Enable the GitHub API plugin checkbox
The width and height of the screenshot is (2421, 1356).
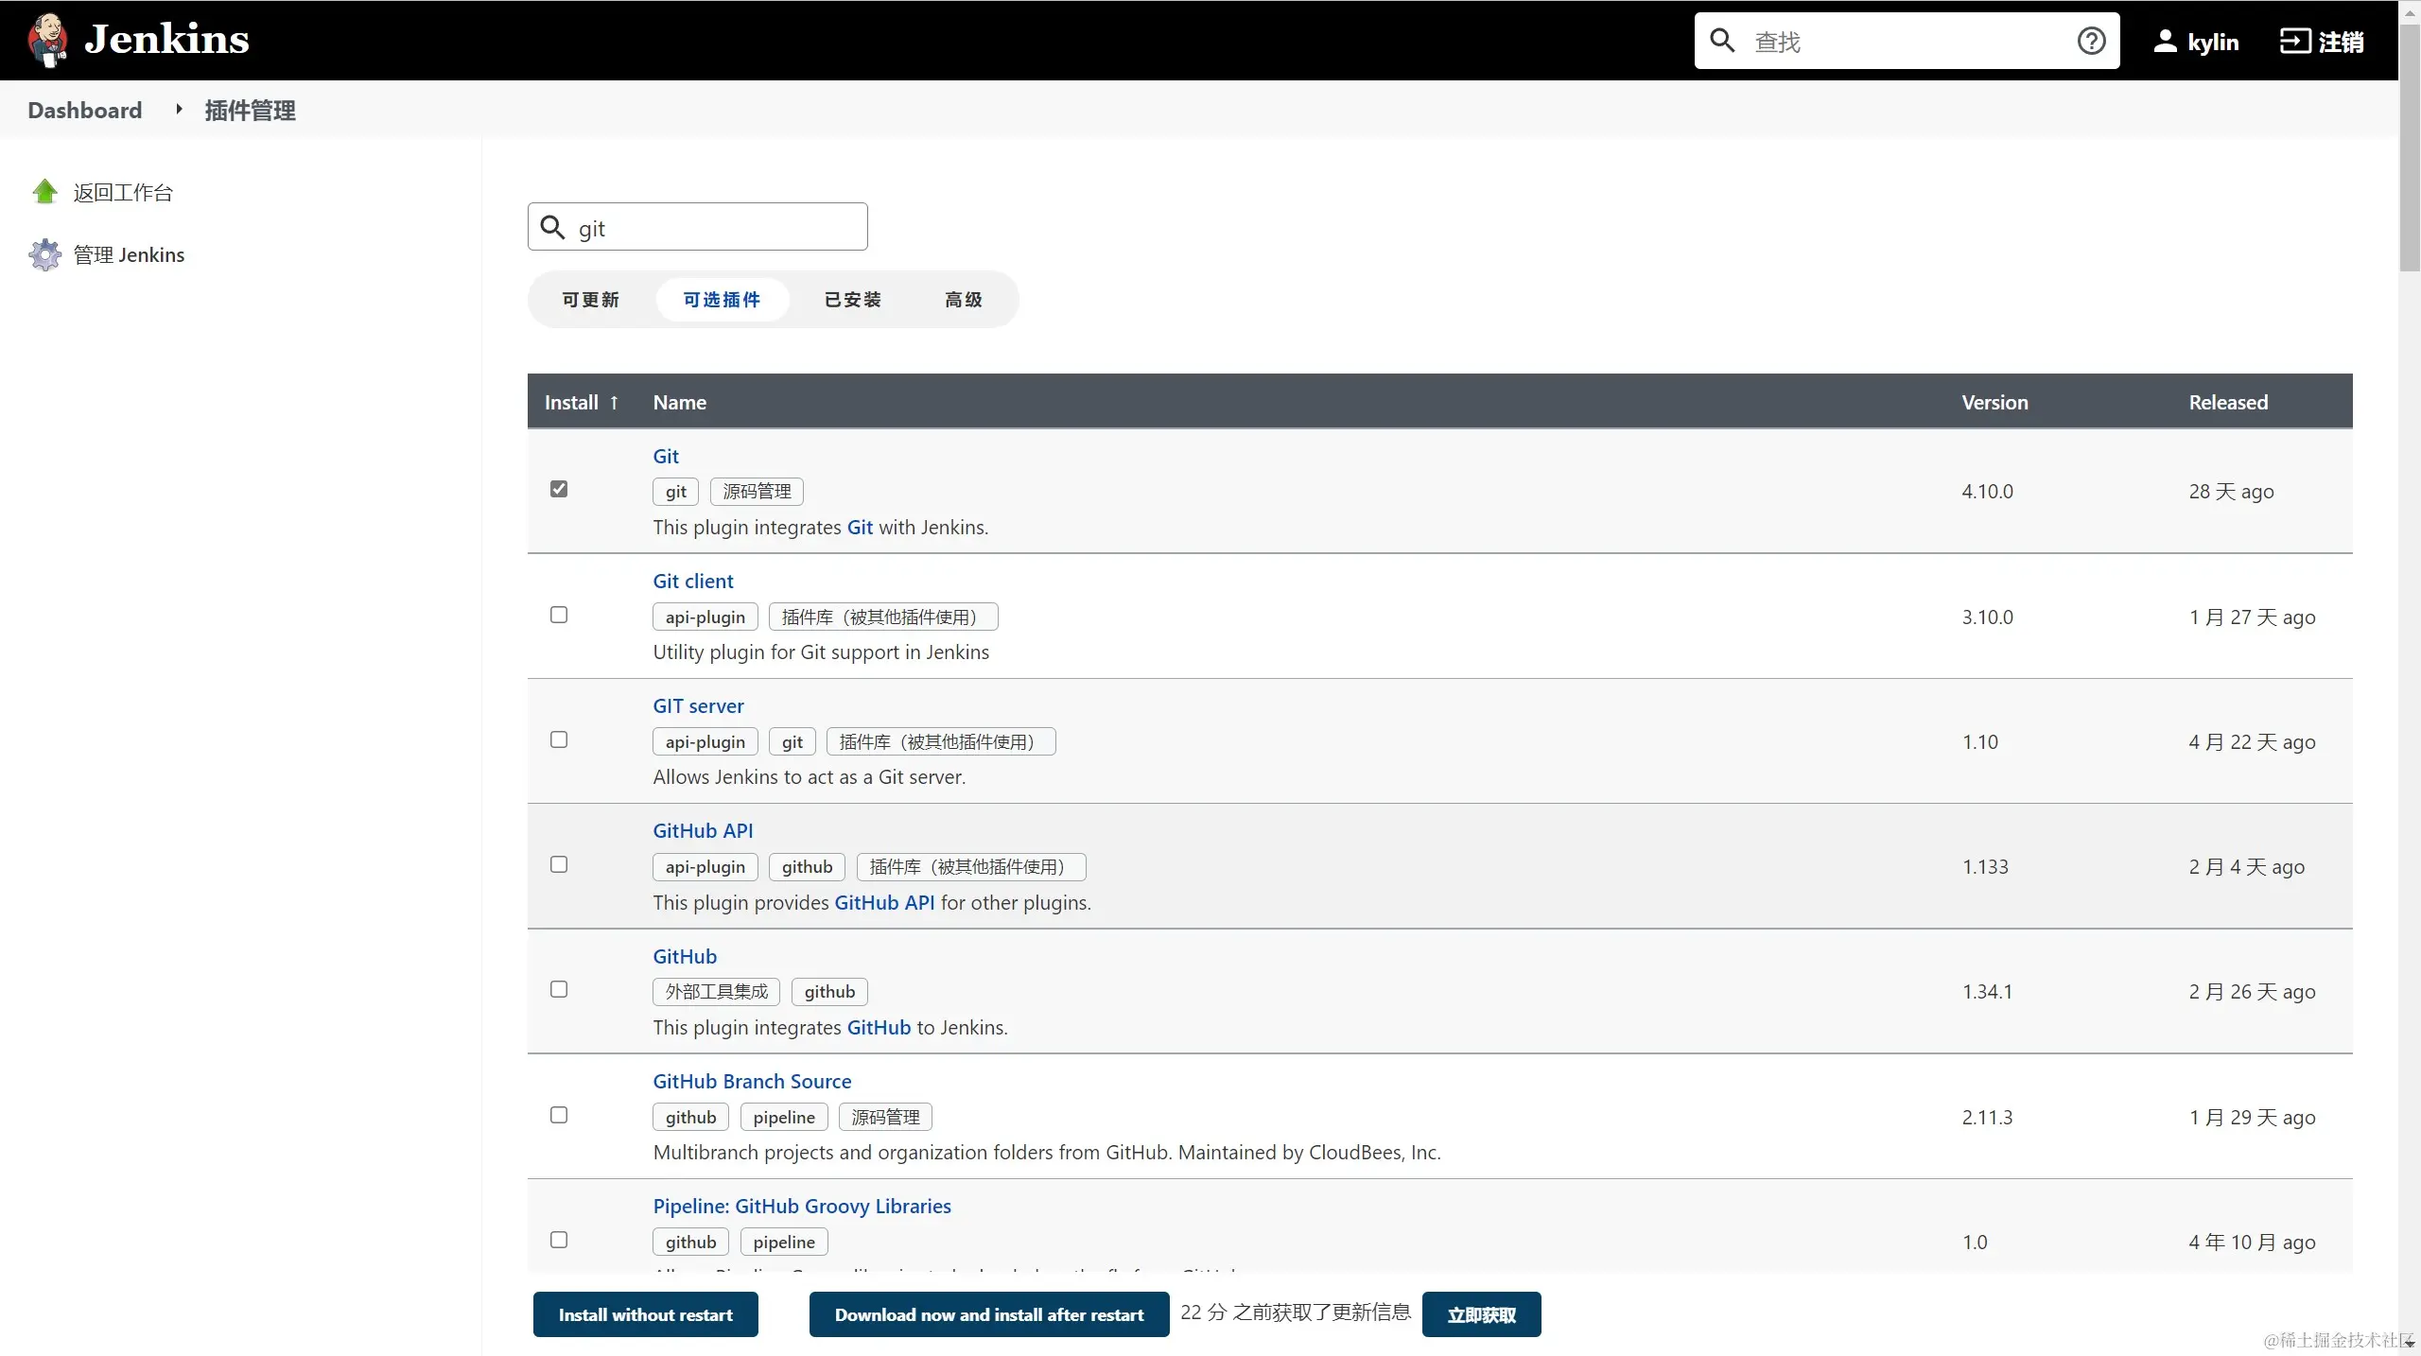[x=559, y=864]
